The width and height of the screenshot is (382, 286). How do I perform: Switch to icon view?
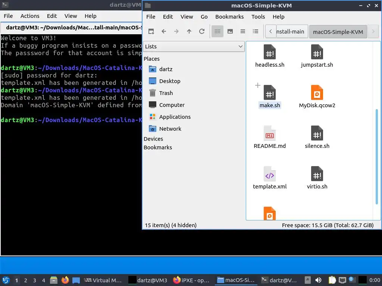(x=217, y=31)
